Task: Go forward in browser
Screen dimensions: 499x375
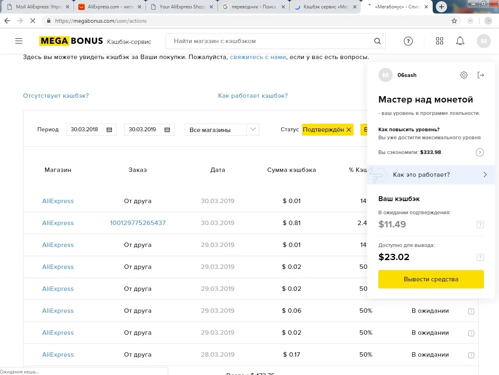Action: (20, 21)
